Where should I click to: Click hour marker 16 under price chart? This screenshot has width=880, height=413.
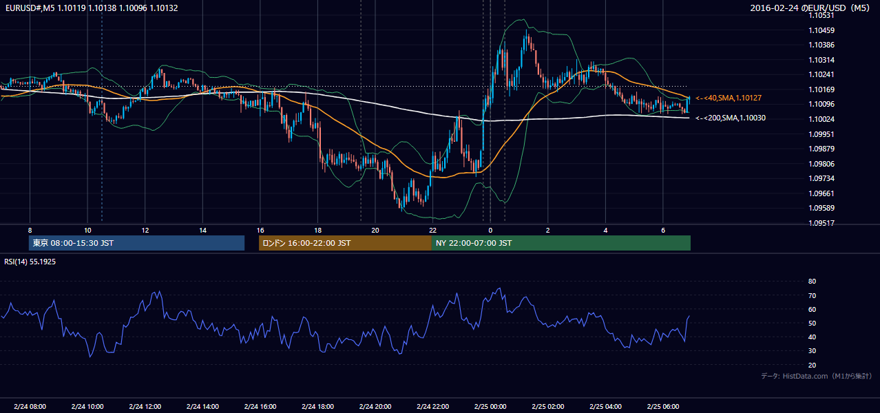[x=260, y=229]
